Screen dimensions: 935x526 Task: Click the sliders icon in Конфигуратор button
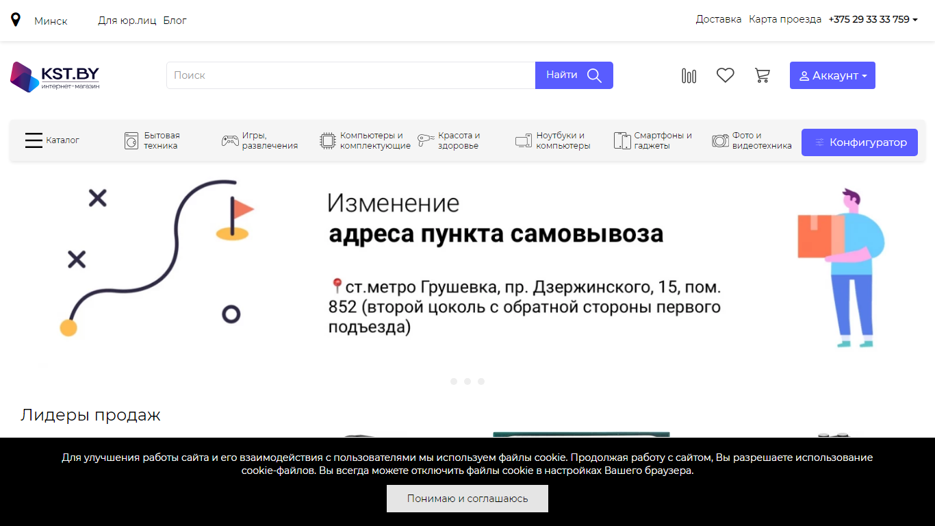click(819, 142)
